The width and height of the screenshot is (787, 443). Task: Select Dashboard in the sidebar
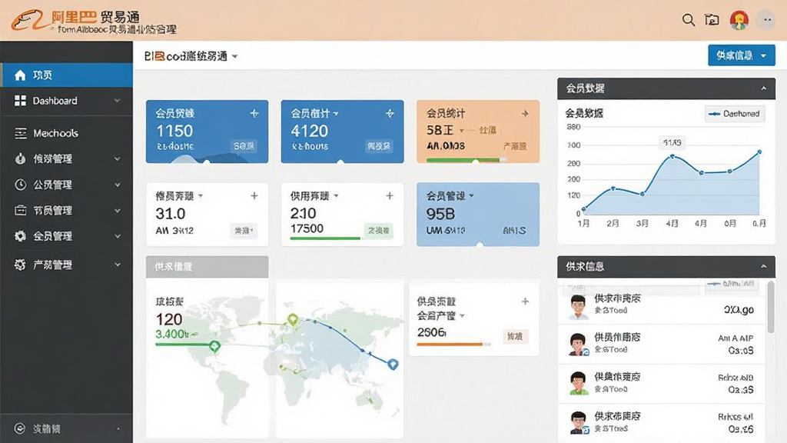point(66,101)
